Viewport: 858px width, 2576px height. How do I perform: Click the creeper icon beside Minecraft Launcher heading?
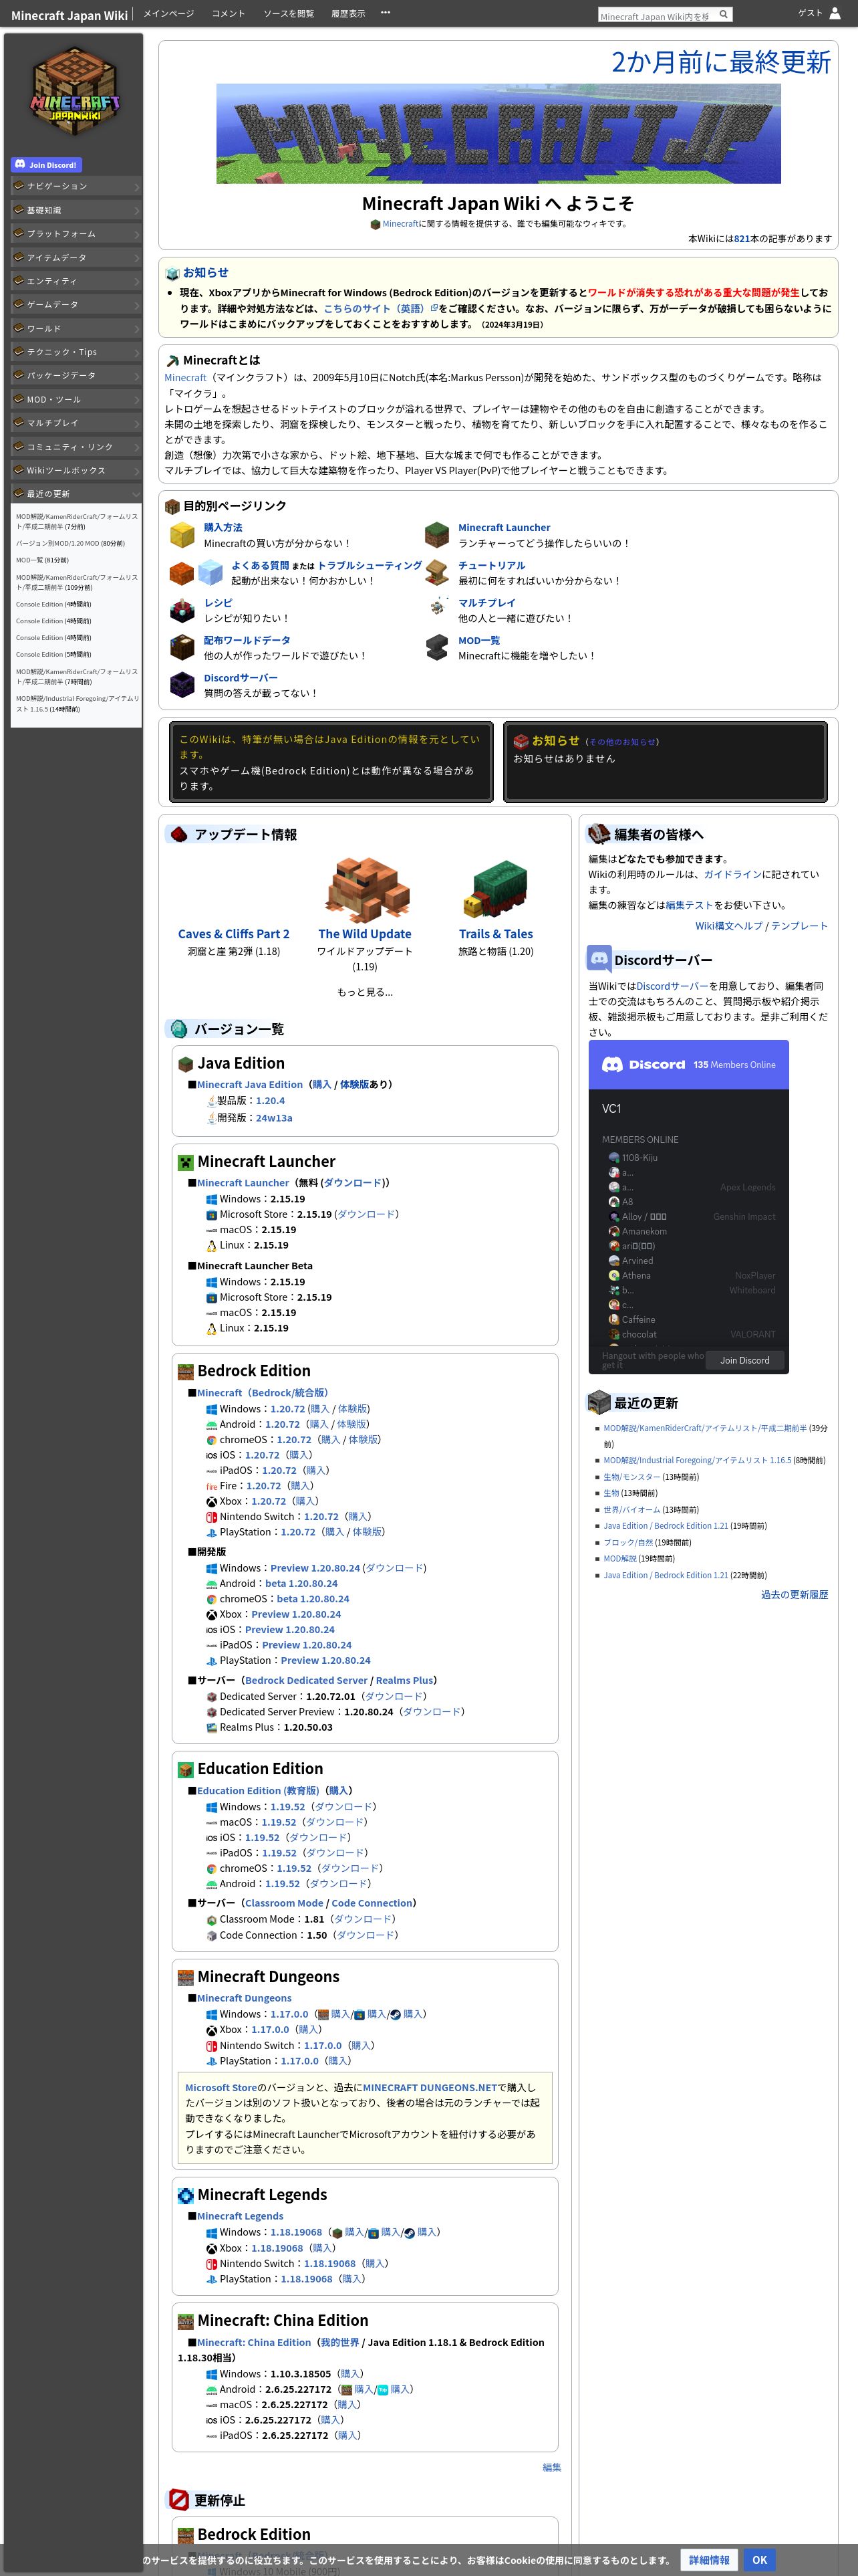[186, 1162]
